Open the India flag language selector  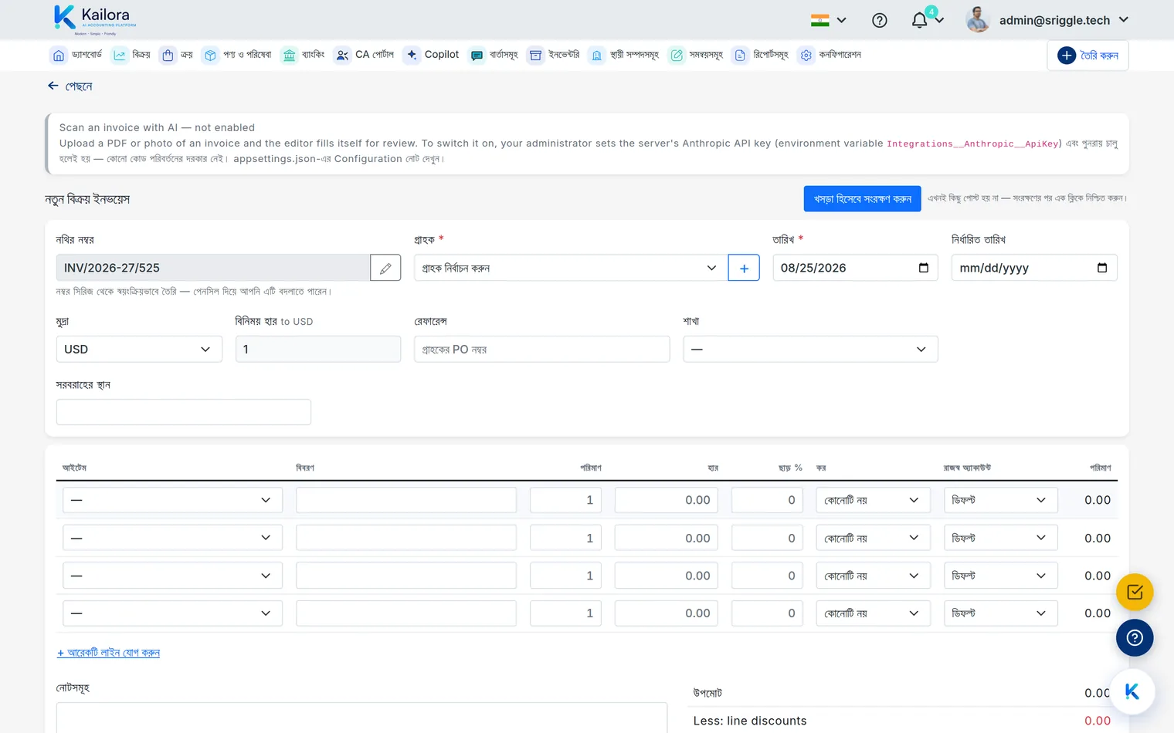coord(829,20)
